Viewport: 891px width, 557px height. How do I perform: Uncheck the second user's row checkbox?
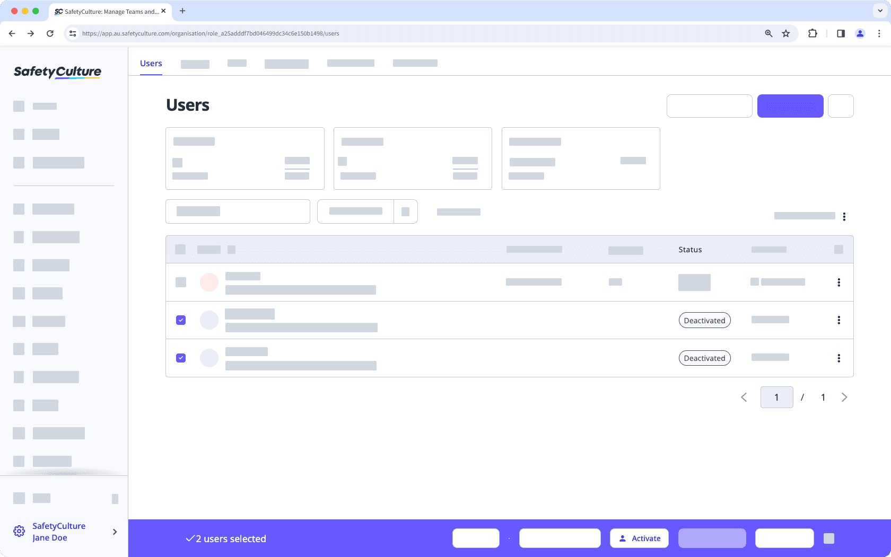pos(181,320)
